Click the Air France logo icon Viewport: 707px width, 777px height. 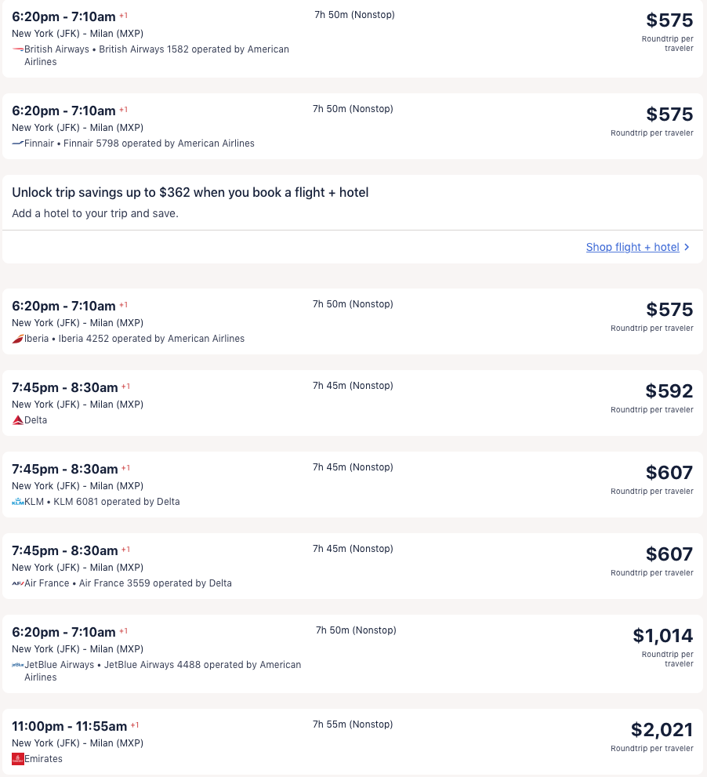[18, 583]
